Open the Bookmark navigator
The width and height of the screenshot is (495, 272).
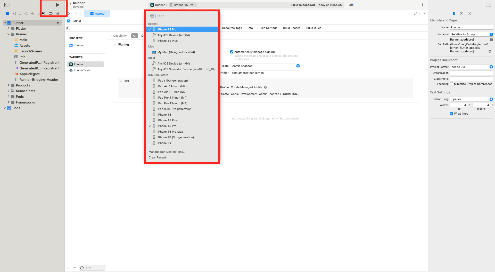coord(20,13)
